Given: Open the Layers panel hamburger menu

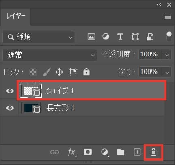Looking at the screenshot, I should (x=168, y=17).
